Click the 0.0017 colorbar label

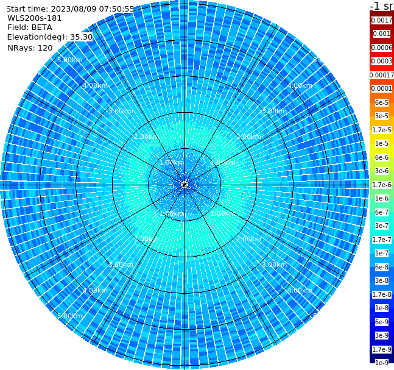[x=382, y=20]
